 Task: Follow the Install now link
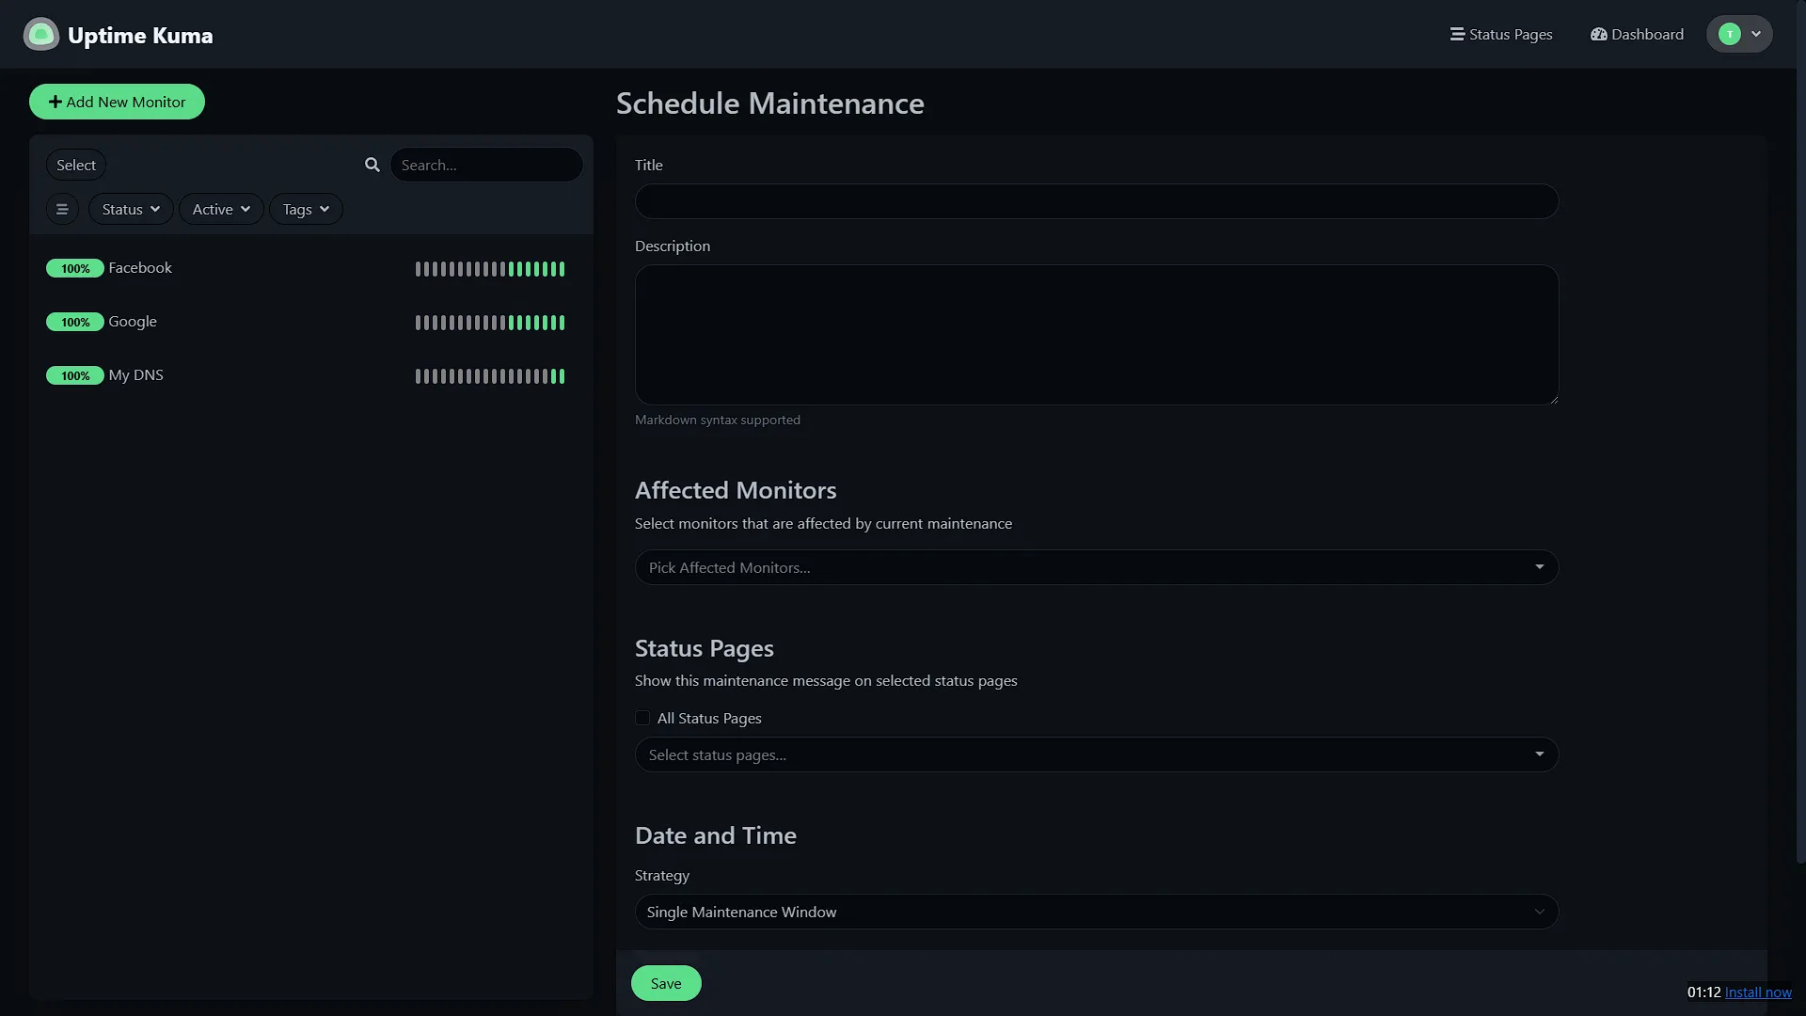click(x=1758, y=992)
